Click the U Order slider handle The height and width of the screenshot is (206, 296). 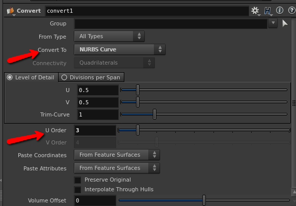[138, 130]
